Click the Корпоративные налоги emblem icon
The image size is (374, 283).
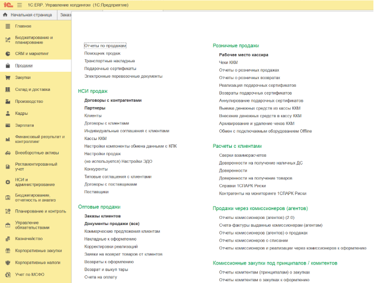[8, 263]
